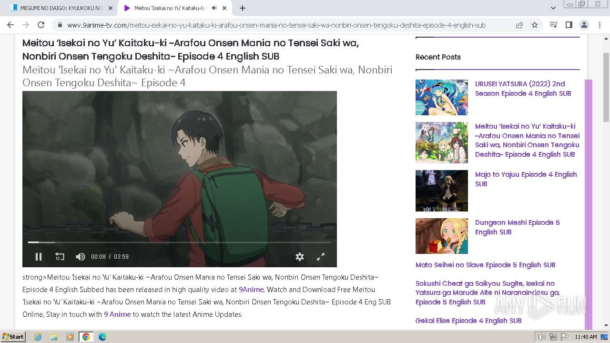The height and width of the screenshot is (343, 610).
Task: Mute the video player volume
Action: (81, 257)
